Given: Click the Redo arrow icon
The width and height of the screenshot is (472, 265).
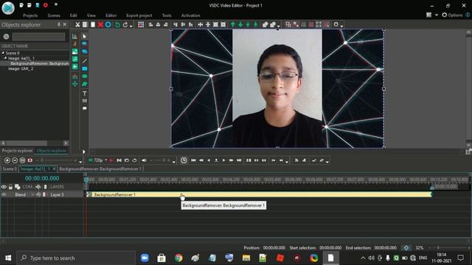Looking at the screenshot, I should pos(125,24).
